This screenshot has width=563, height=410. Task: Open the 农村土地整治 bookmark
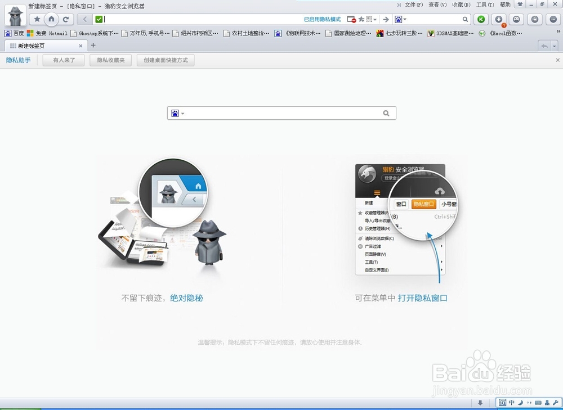247,33
